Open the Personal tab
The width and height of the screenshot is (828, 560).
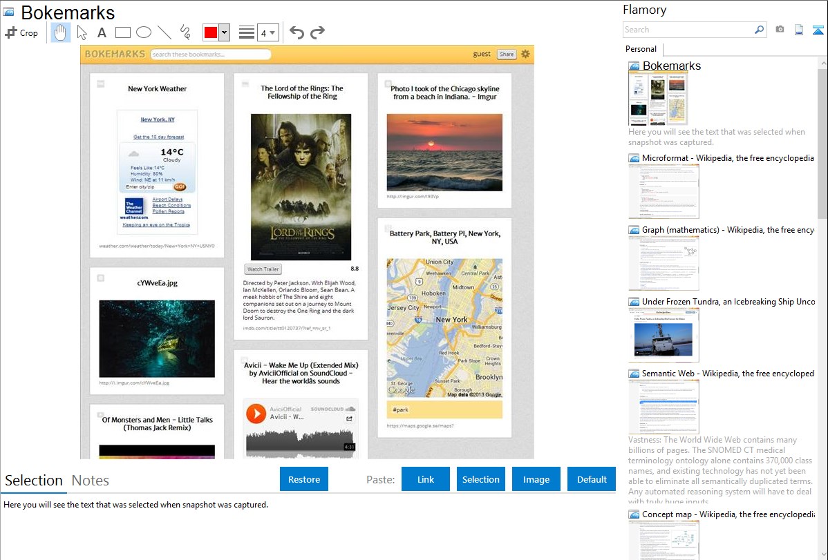pyautogui.click(x=641, y=49)
